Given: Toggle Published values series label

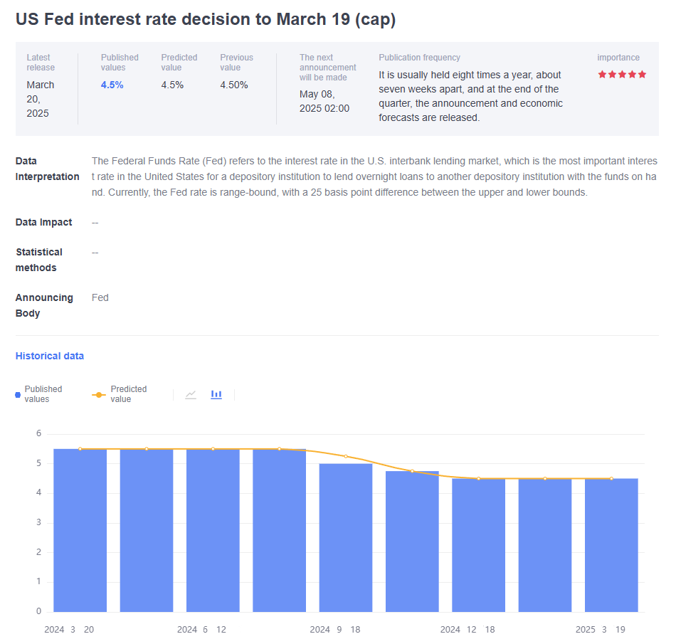Looking at the screenshot, I should (x=43, y=394).
